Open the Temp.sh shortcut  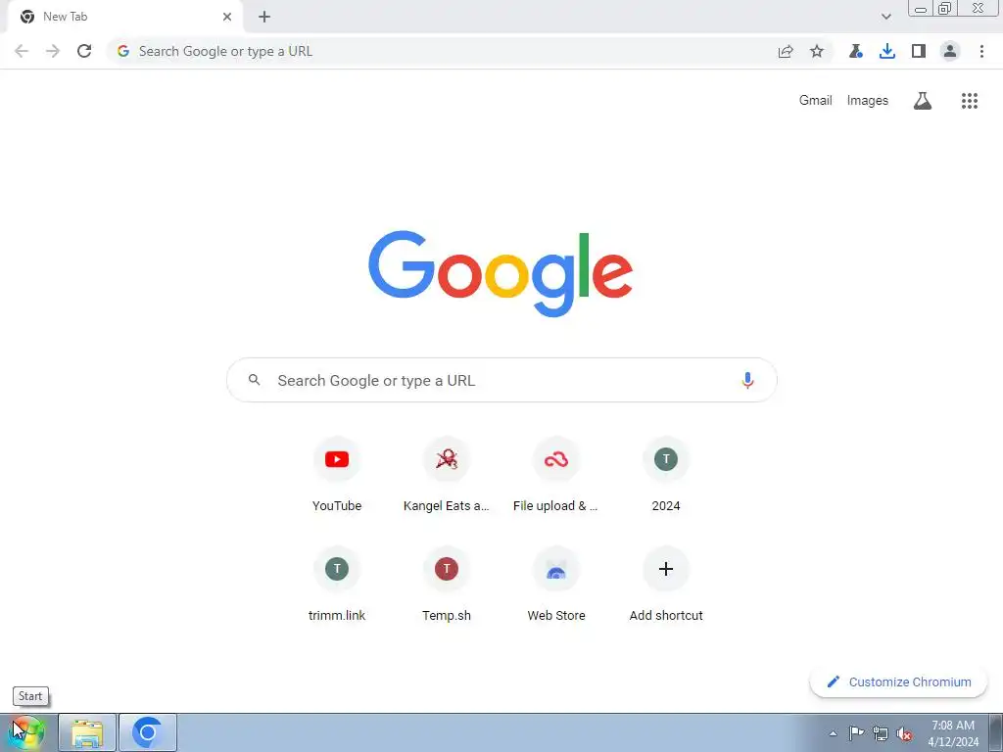click(x=447, y=585)
